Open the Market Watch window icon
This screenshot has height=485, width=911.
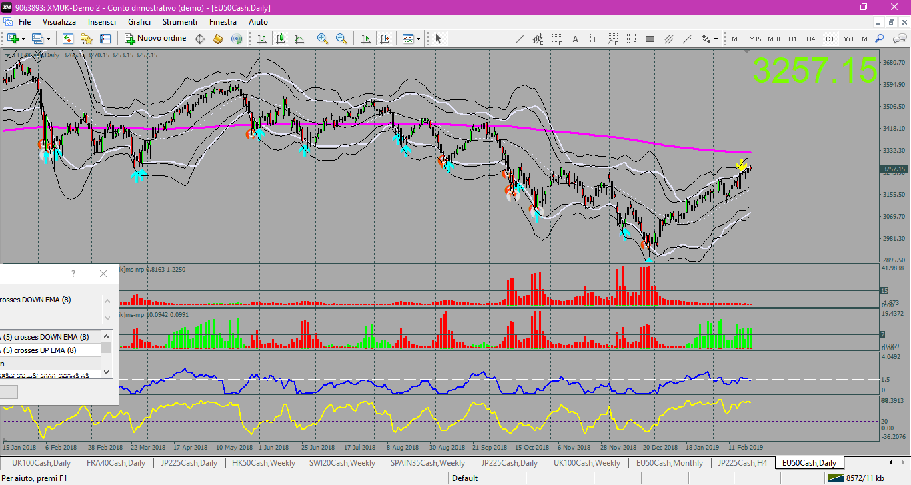67,39
